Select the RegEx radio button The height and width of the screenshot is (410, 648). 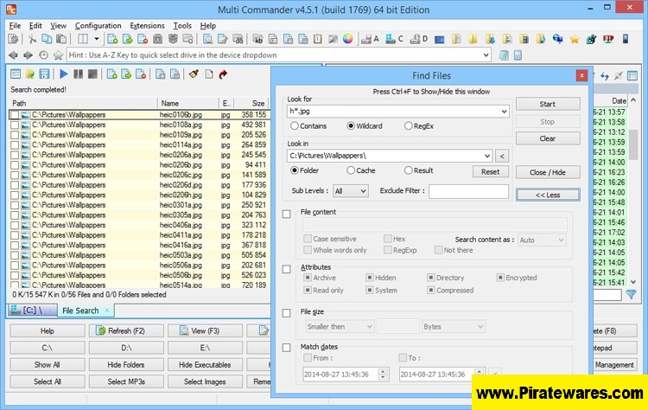click(407, 125)
